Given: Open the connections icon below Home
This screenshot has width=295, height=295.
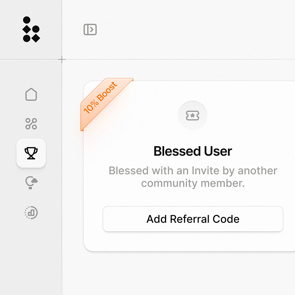Looking at the screenshot, I should [x=31, y=124].
